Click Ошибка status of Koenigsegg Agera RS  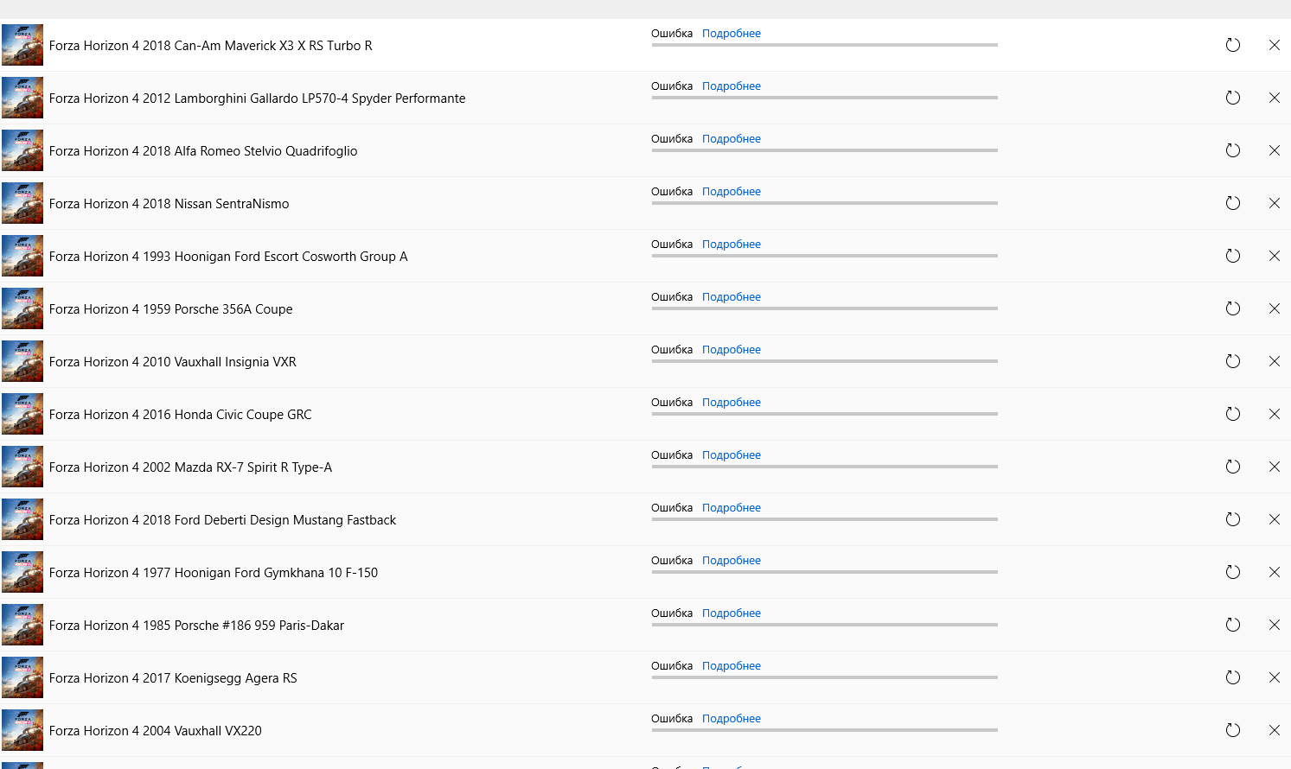pos(672,666)
